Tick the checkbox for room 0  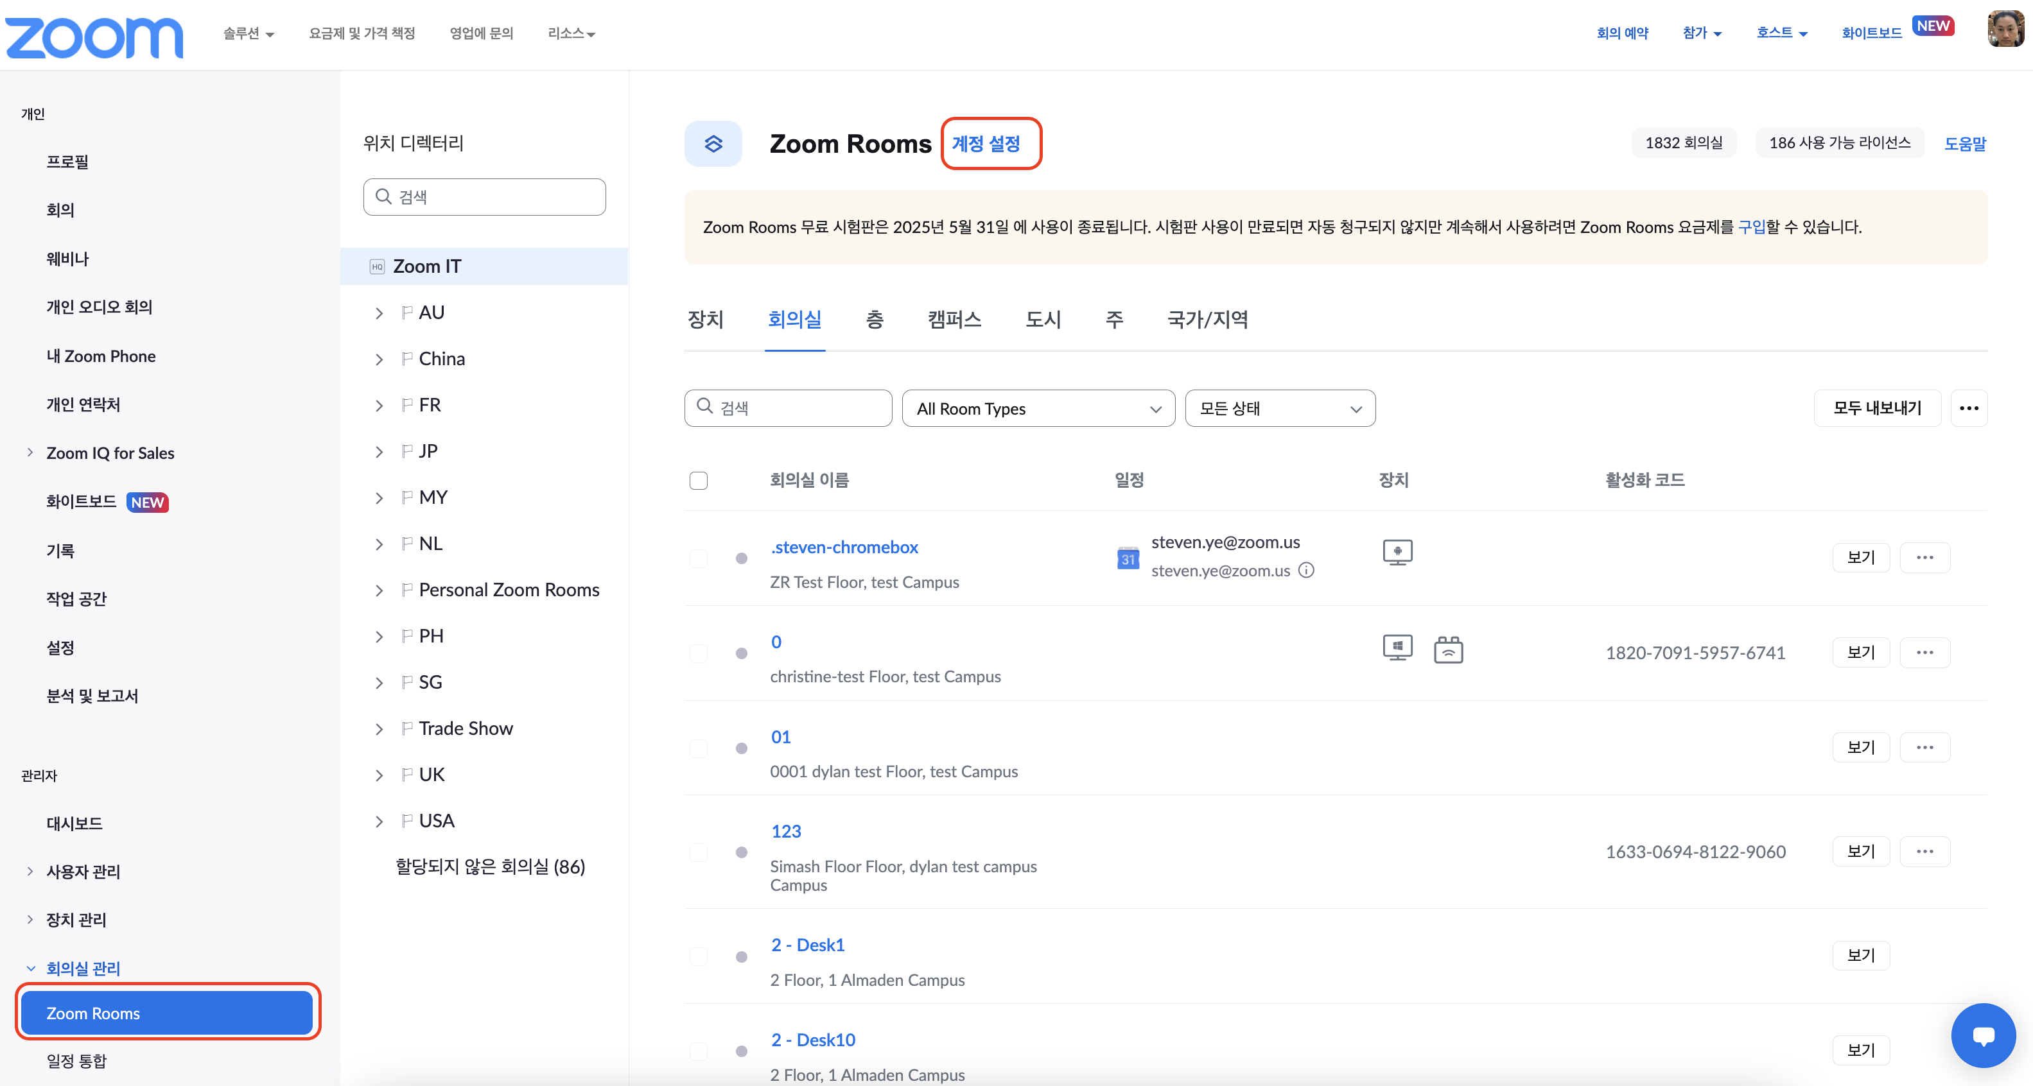(x=699, y=653)
